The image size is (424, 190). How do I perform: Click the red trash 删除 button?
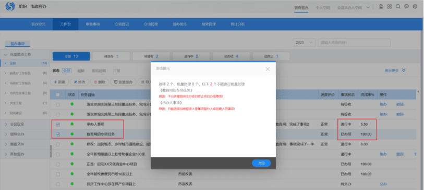[100, 82]
